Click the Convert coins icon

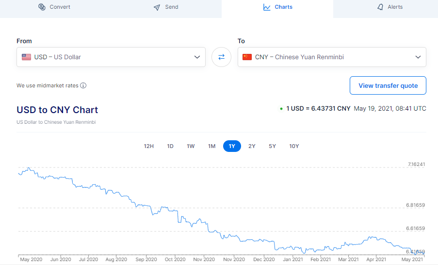tap(42, 7)
